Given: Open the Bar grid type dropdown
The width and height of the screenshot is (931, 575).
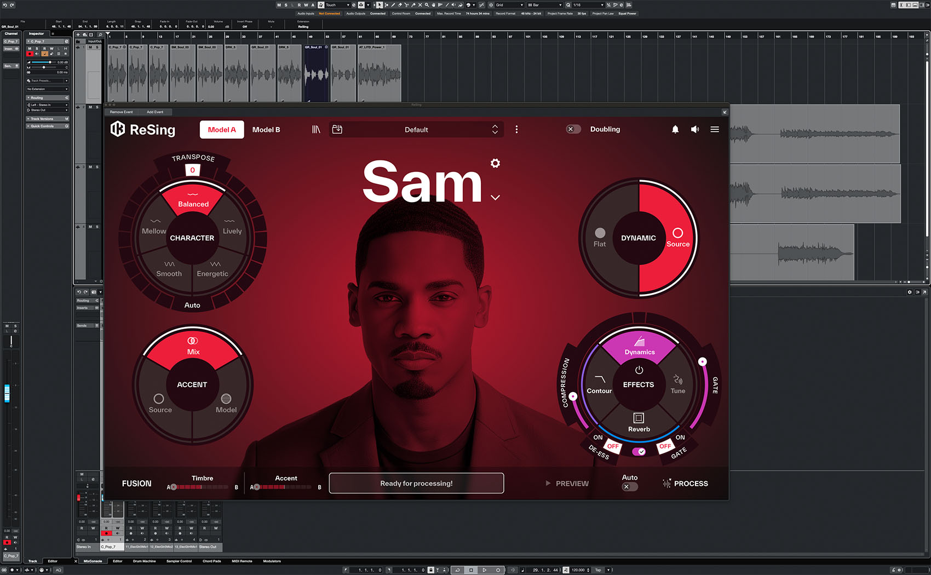Looking at the screenshot, I should pos(545,5).
